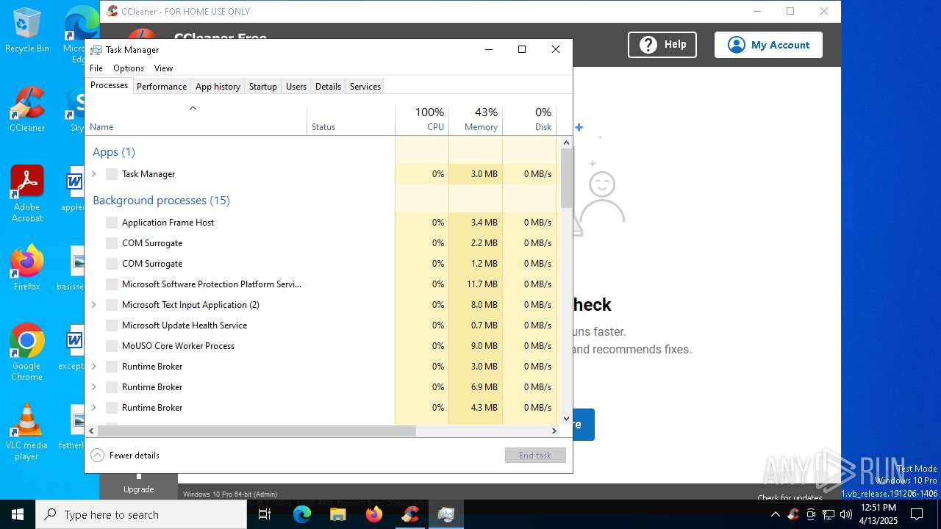This screenshot has width=941, height=529.
Task: Switch to Task Manager in the taskbar
Action: pos(446,514)
